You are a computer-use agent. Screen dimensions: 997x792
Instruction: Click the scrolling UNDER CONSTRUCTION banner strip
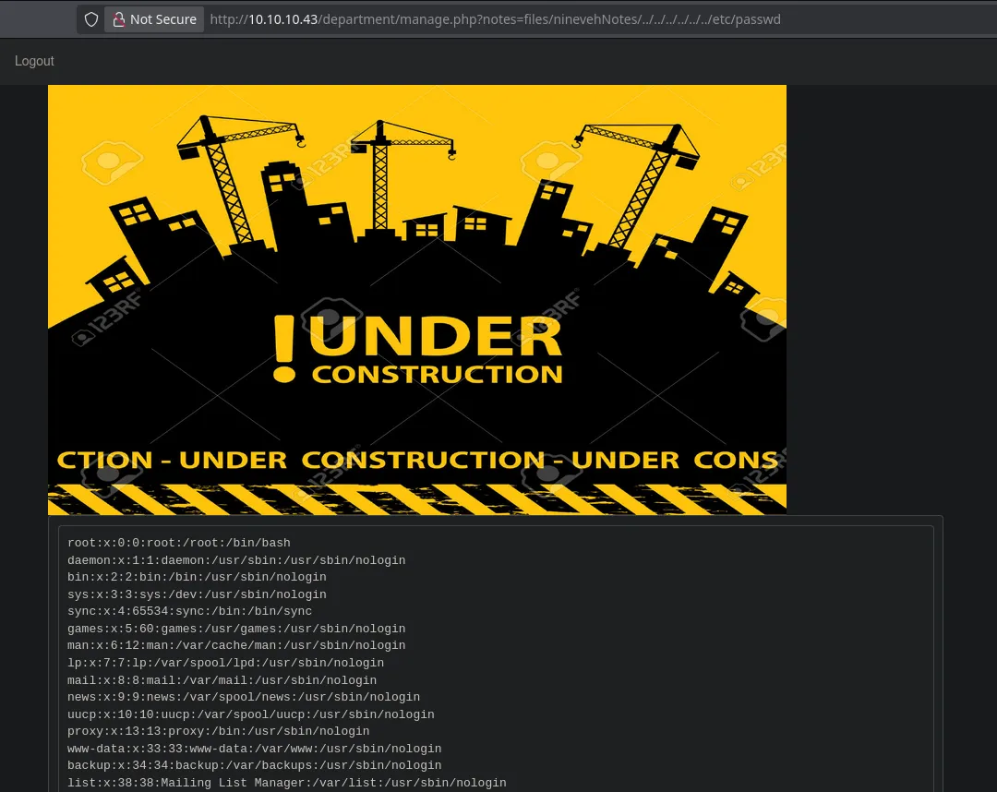tap(417, 460)
